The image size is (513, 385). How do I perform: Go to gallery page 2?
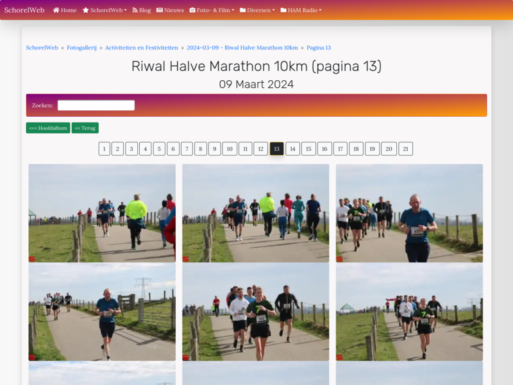117,149
